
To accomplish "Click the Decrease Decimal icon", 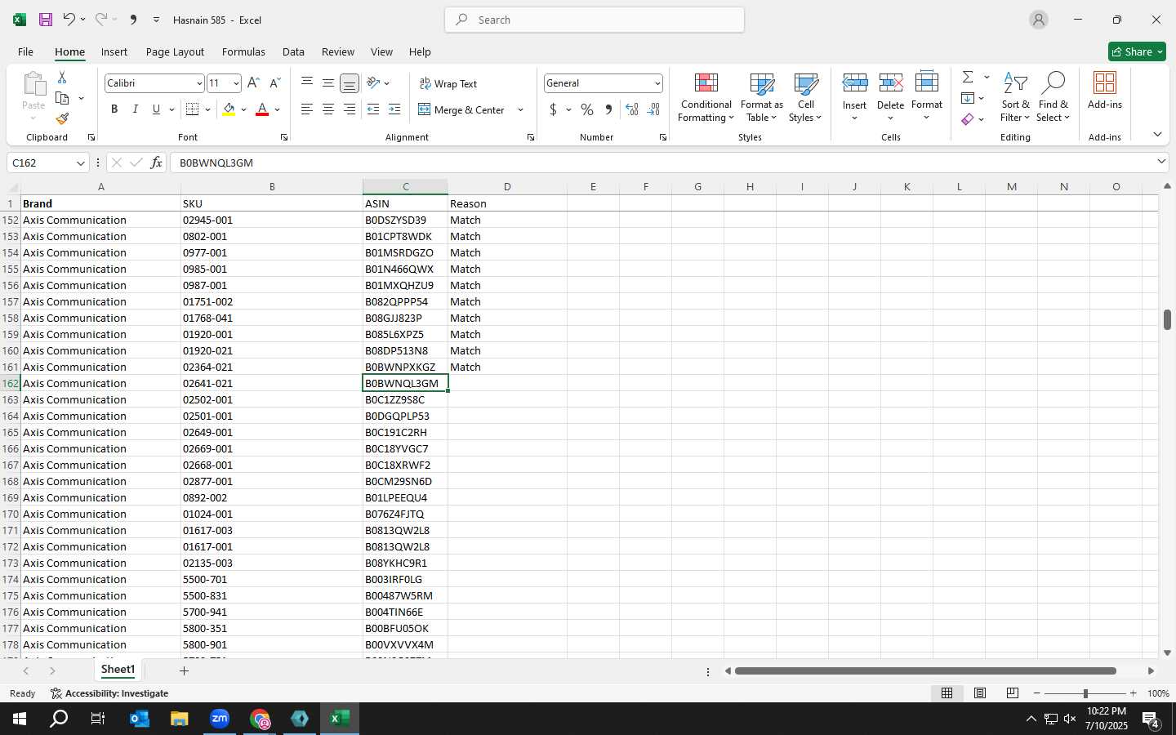I will click(x=653, y=109).
